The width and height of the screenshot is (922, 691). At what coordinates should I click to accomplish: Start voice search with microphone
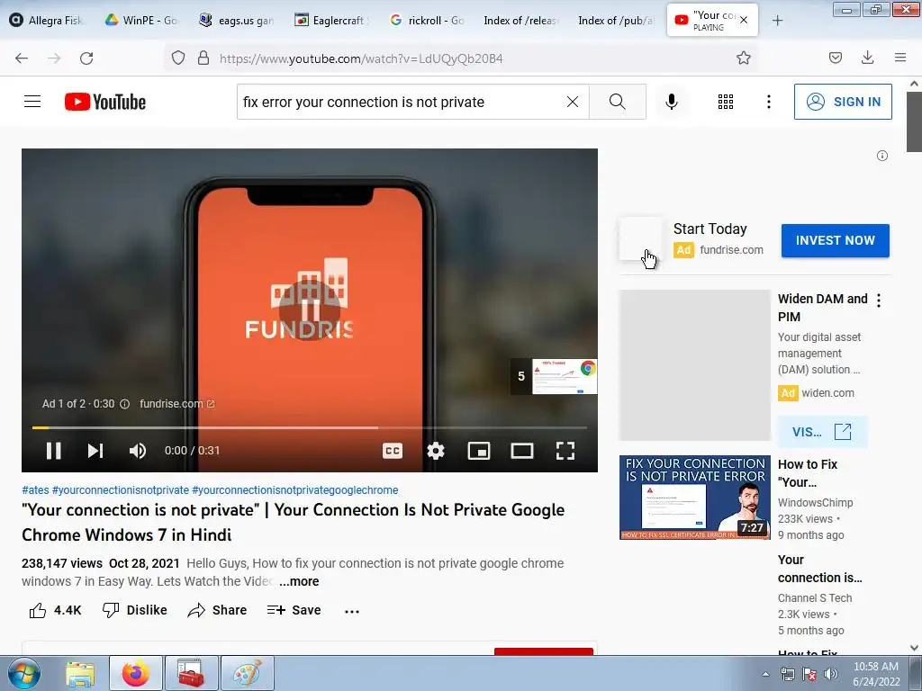point(671,102)
